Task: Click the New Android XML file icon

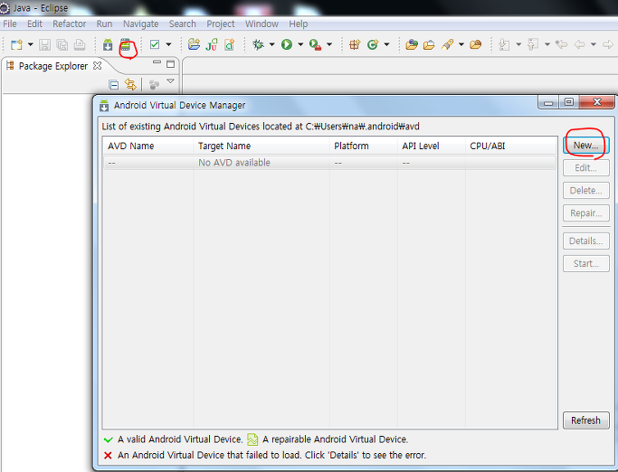Action: tap(230, 44)
